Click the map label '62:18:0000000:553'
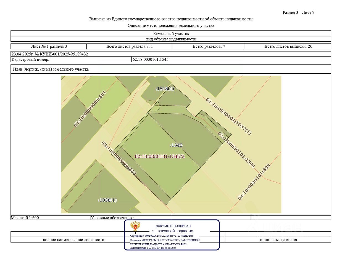The height and width of the screenshot is (264, 342). click(119, 158)
